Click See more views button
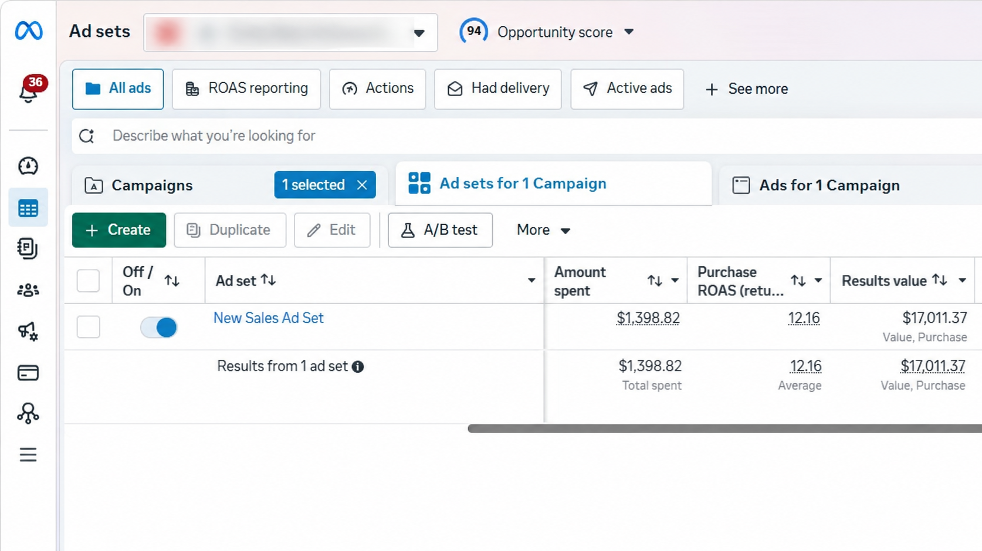Viewport: 982px width, 551px height. (x=746, y=89)
